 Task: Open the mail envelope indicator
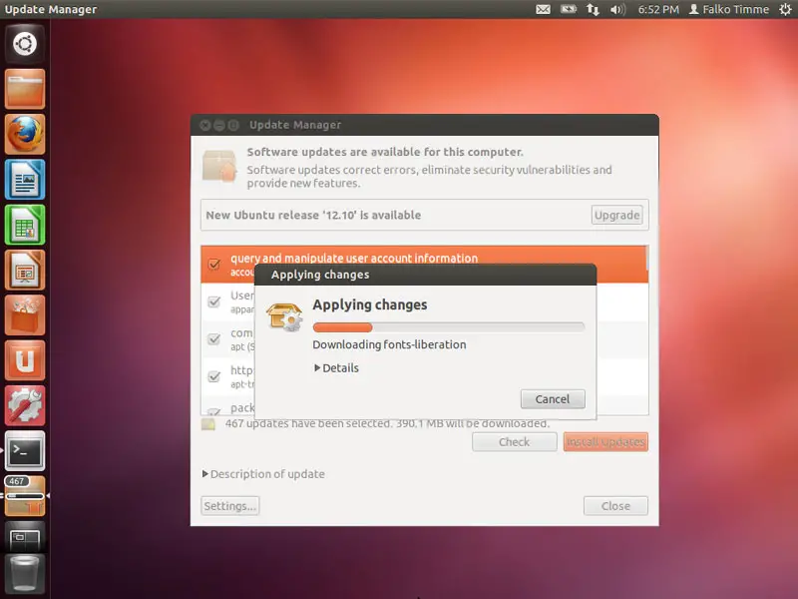(x=543, y=9)
